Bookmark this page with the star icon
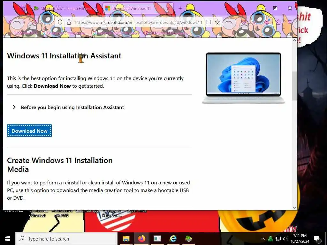This screenshot has height=245, width=327. [217, 22]
